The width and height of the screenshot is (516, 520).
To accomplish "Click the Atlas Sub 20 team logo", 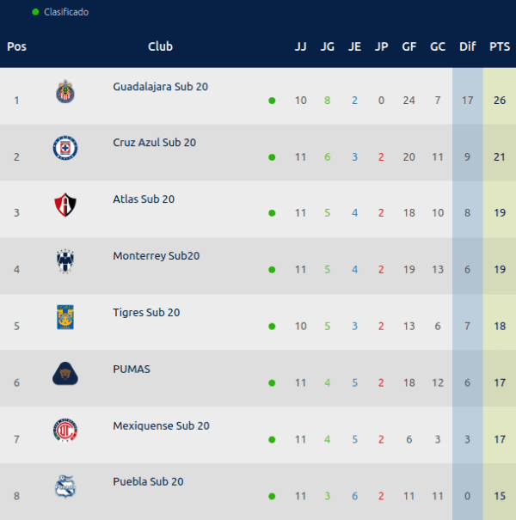I will (x=65, y=205).
